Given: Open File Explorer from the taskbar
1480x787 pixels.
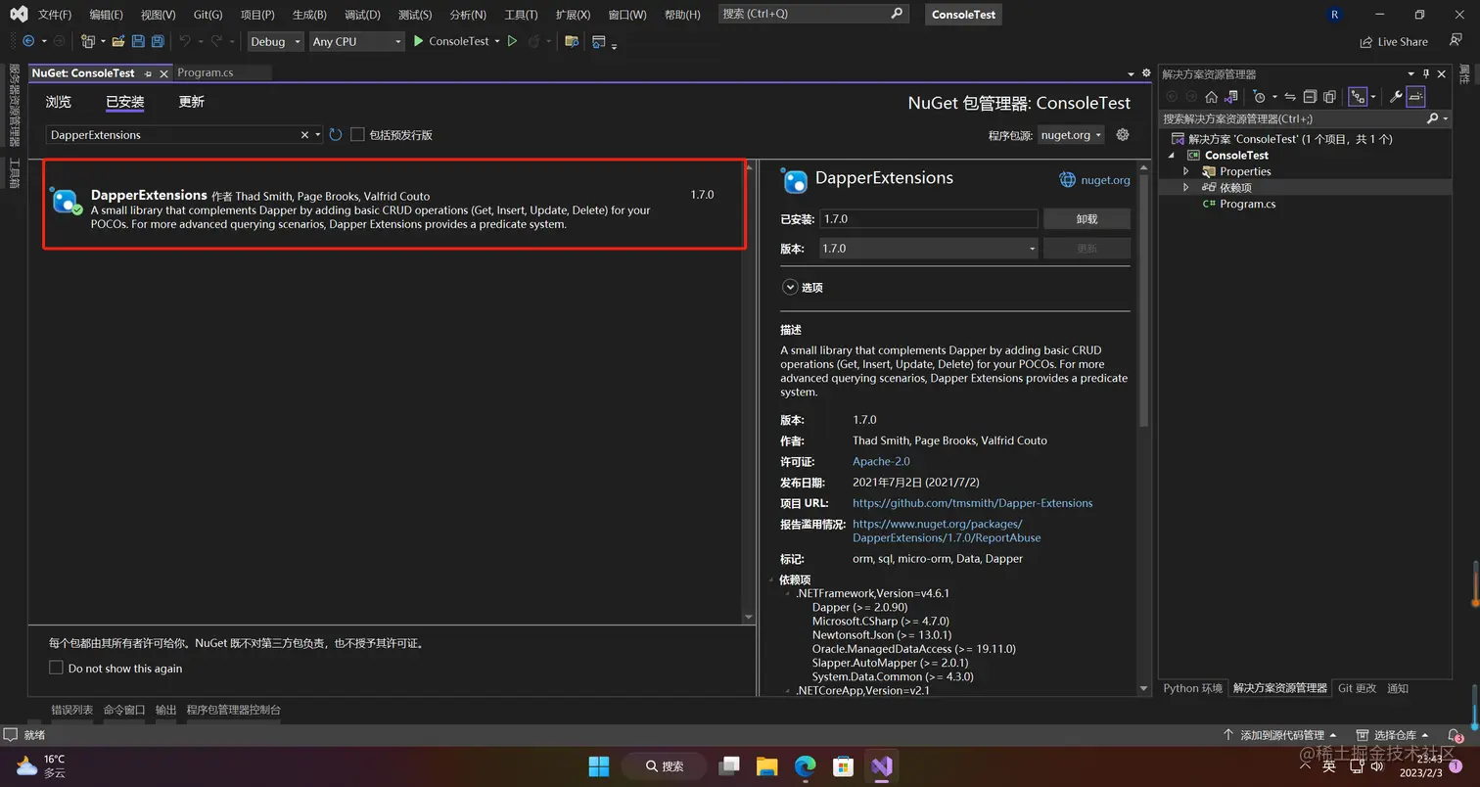Looking at the screenshot, I should point(766,765).
